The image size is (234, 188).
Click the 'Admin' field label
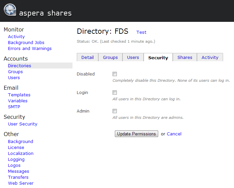click(83, 111)
